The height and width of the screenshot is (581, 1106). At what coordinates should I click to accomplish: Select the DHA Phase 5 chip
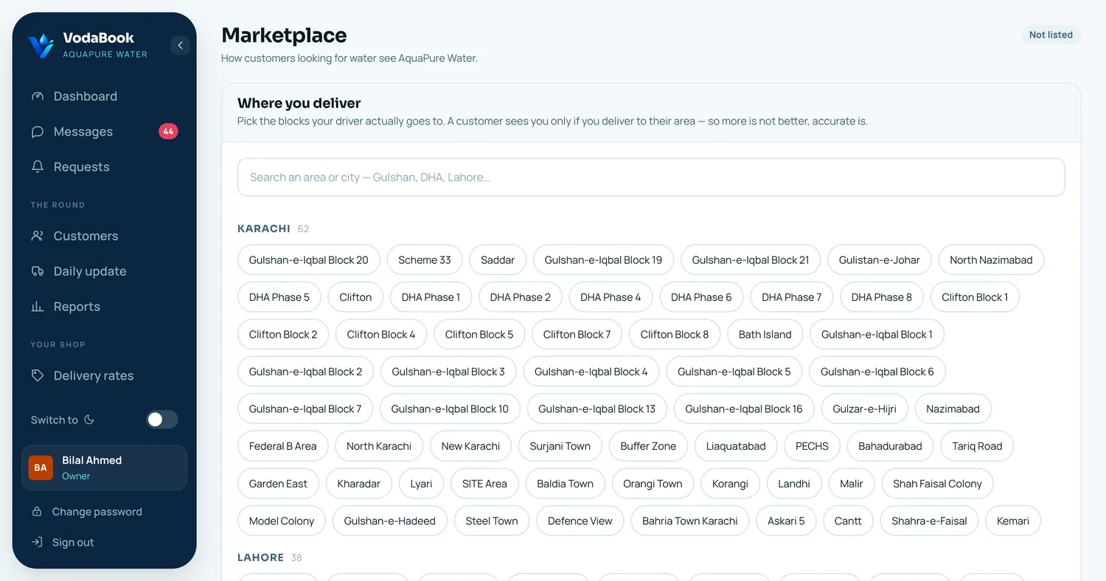coord(279,297)
